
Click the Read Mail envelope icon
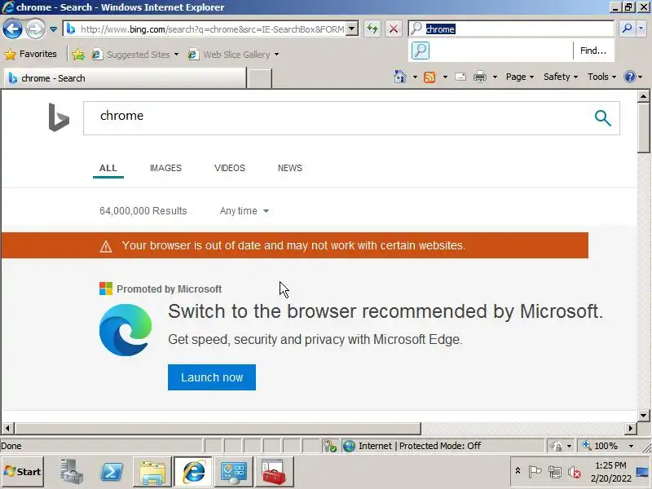pos(460,77)
